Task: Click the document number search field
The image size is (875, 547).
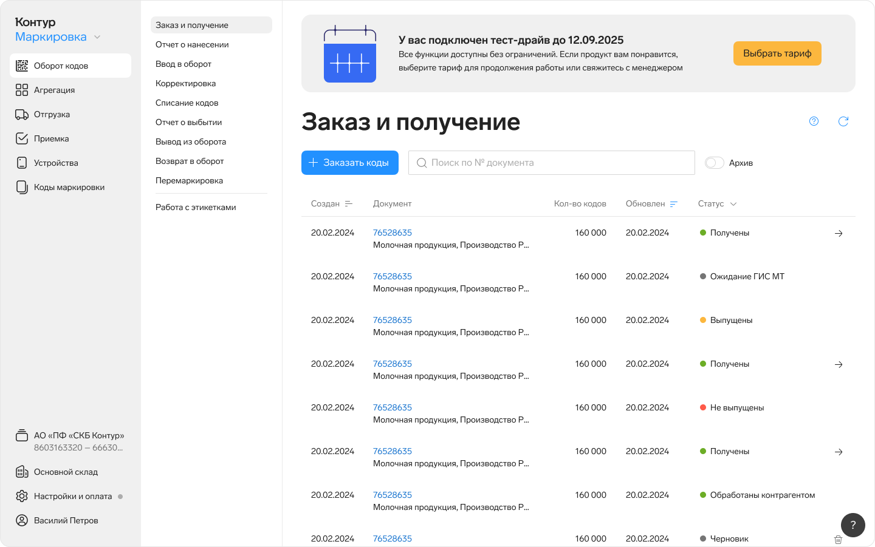Action: 551,163
